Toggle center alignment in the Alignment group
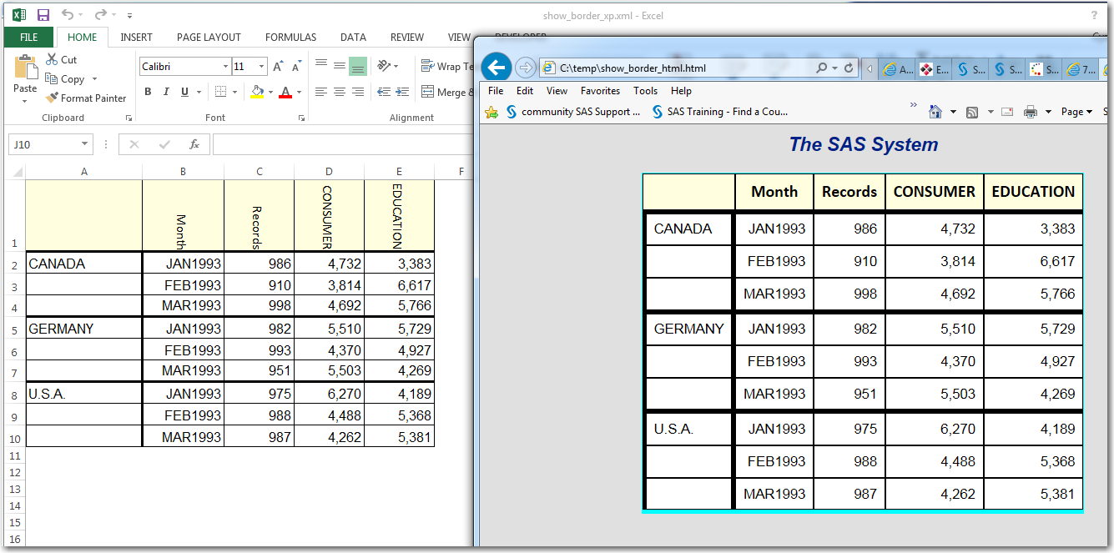The image size is (1114, 553). 339,92
